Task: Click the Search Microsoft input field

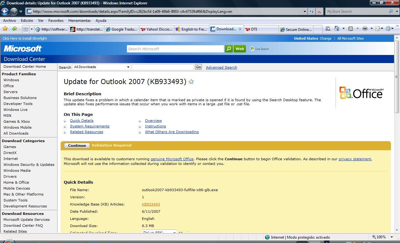Action: [175, 49]
